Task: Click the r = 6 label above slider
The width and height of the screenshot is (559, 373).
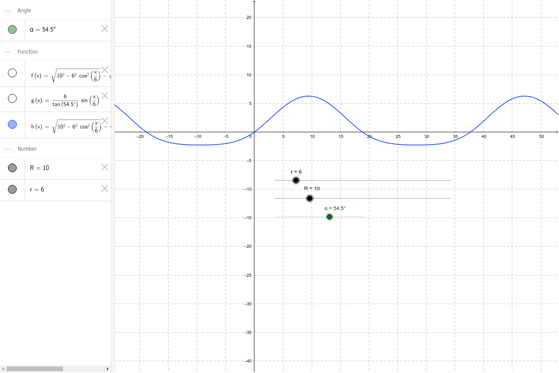Action: pyautogui.click(x=296, y=172)
